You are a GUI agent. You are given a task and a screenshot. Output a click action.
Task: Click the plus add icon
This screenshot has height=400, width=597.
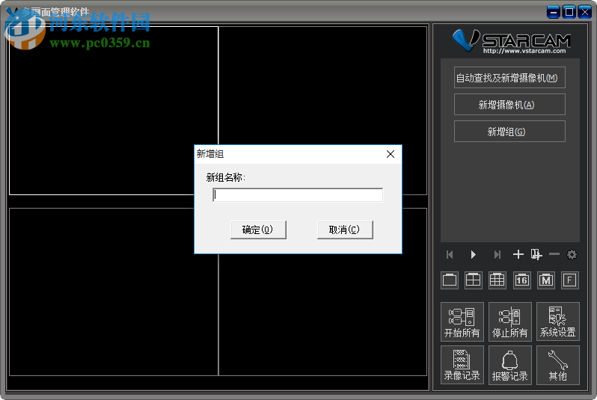(518, 254)
